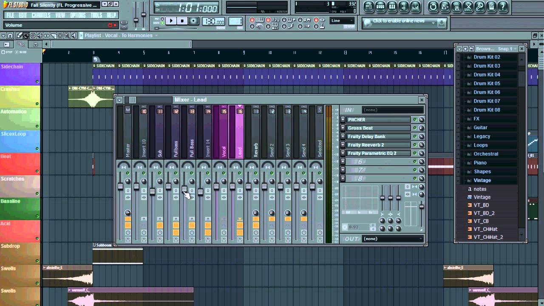Toggle the Fruity Delay Bank slot LED

[x=415, y=136]
